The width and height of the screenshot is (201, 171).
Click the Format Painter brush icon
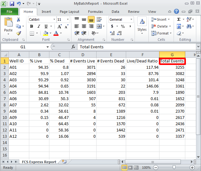(x=19, y=33)
